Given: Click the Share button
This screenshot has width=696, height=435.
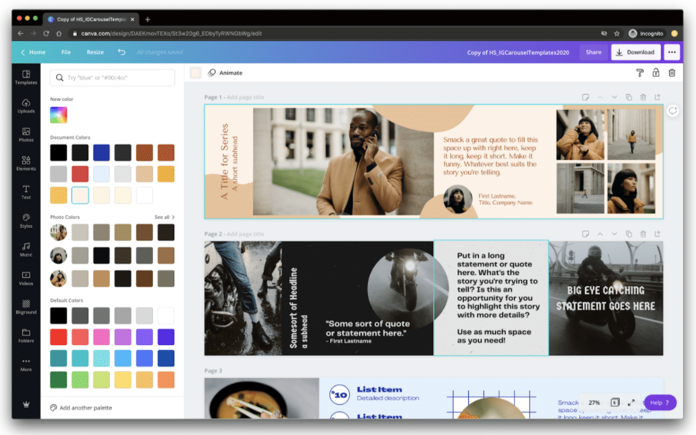Looking at the screenshot, I should click(x=594, y=52).
